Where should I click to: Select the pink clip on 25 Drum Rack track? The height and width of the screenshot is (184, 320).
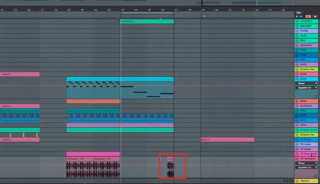click(x=93, y=154)
